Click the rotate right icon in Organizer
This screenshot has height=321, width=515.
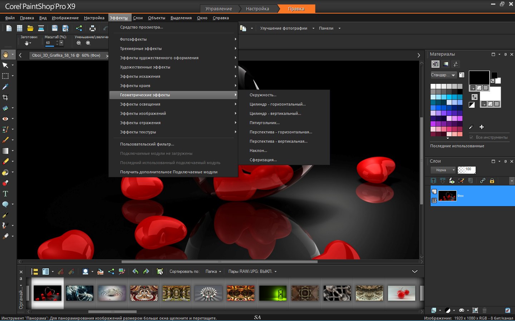click(146, 271)
